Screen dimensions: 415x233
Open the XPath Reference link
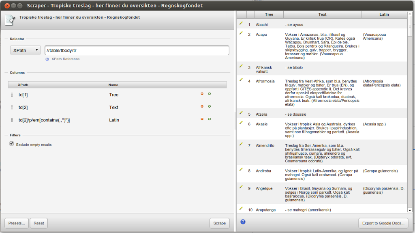pyautogui.click(x=65, y=59)
